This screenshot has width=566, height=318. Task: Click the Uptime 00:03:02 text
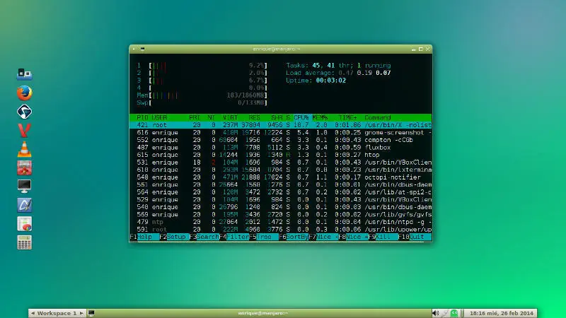pyautogui.click(x=316, y=81)
